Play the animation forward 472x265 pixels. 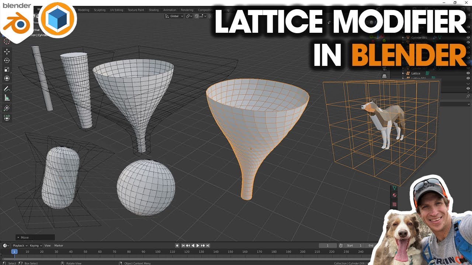[198, 245]
